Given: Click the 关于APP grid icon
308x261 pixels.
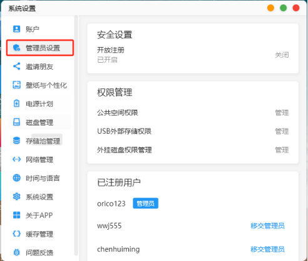Looking at the screenshot, I should click(17, 215).
